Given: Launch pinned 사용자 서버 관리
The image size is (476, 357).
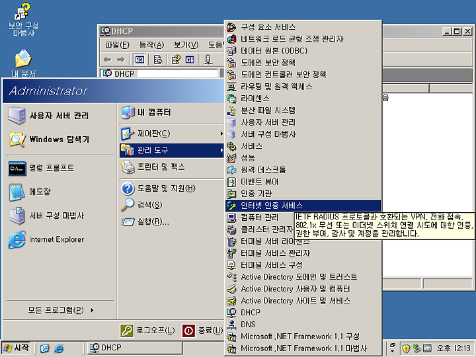Looking at the screenshot, I should pyautogui.click(x=60, y=116).
